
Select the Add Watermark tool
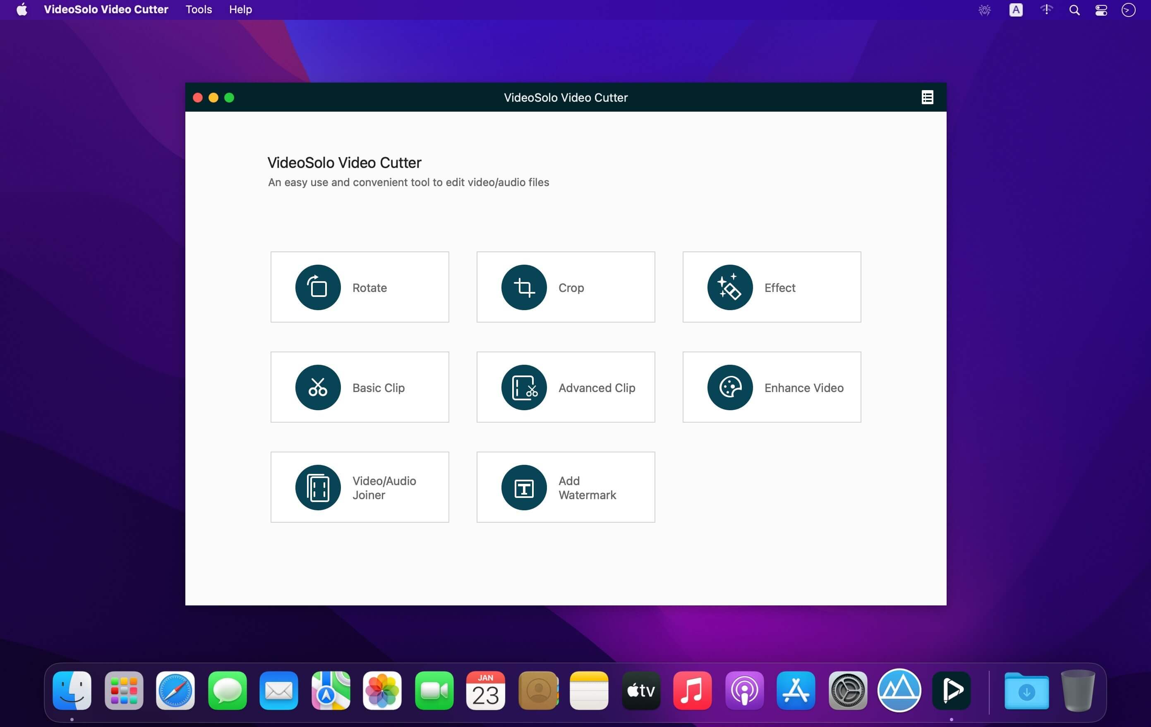point(566,487)
